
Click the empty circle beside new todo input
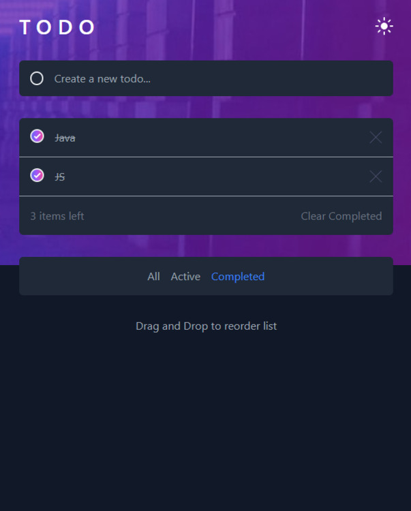pos(37,78)
